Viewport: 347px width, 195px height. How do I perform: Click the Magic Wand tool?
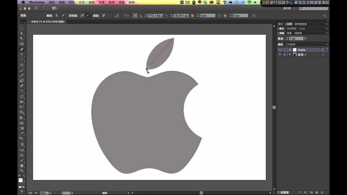click(x=22, y=39)
